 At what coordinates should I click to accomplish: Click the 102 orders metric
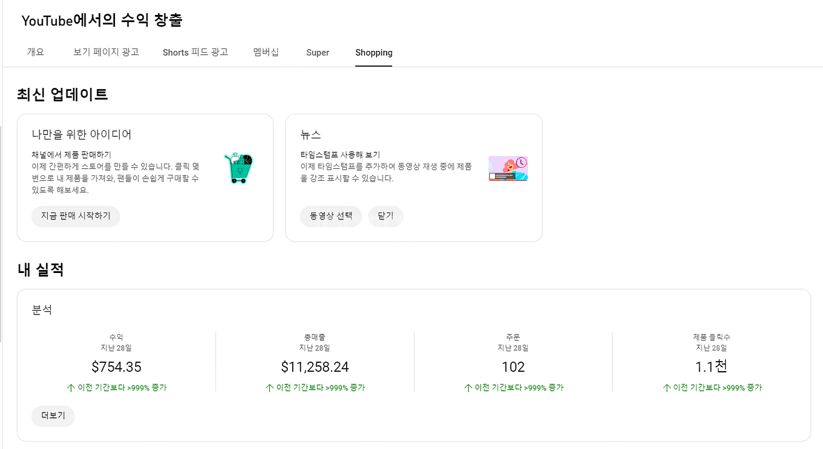click(513, 367)
